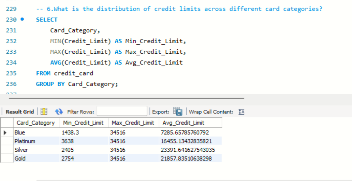Place cursor on the SELECT keyword
The image size is (352, 181).
click(47, 20)
